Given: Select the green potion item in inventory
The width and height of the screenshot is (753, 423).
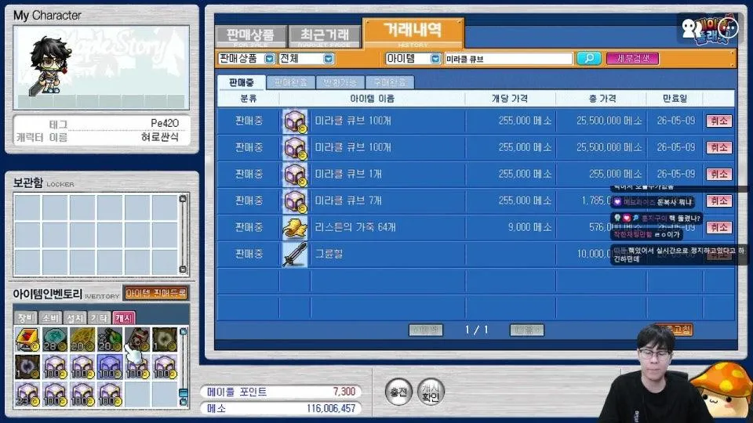Looking at the screenshot, I should click(x=110, y=338).
